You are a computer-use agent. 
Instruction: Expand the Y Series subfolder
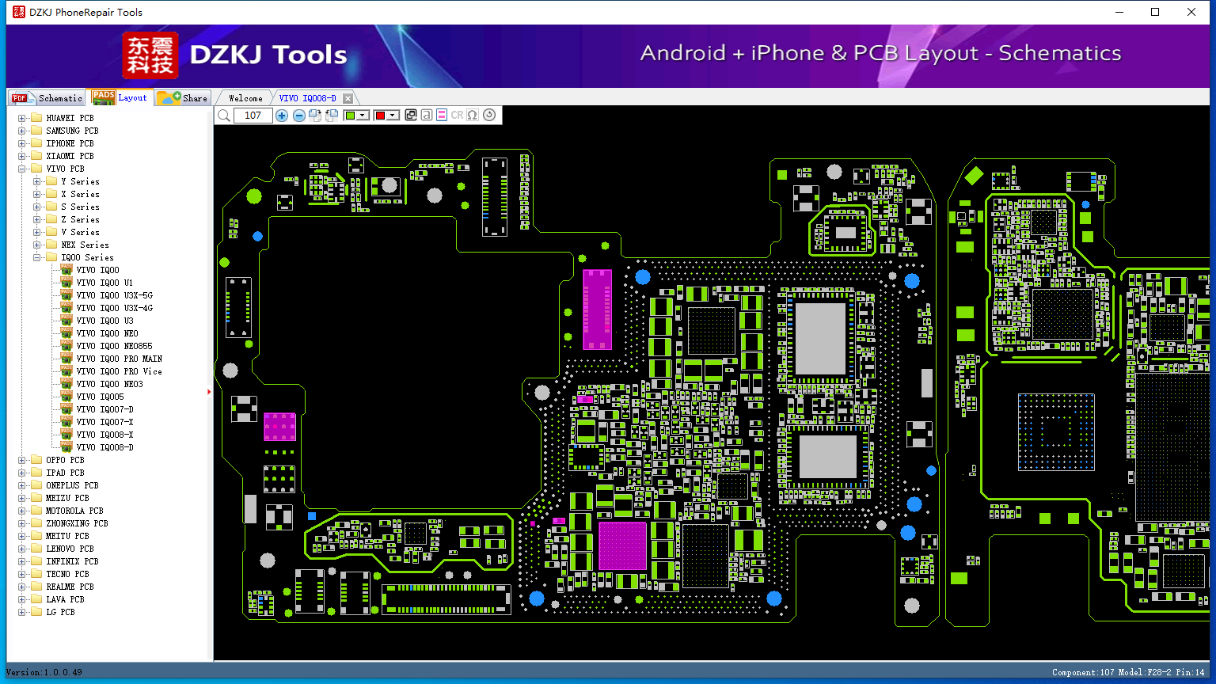click(37, 181)
